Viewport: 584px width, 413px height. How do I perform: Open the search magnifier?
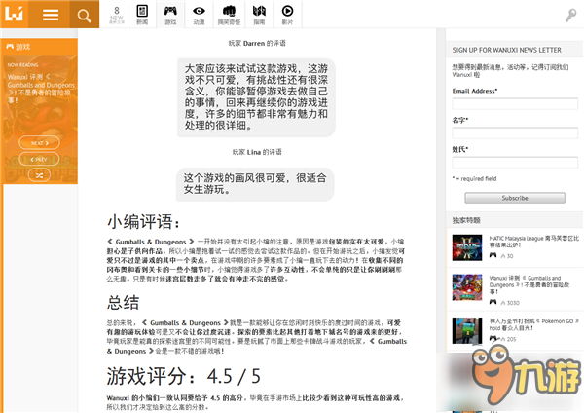click(x=84, y=16)
